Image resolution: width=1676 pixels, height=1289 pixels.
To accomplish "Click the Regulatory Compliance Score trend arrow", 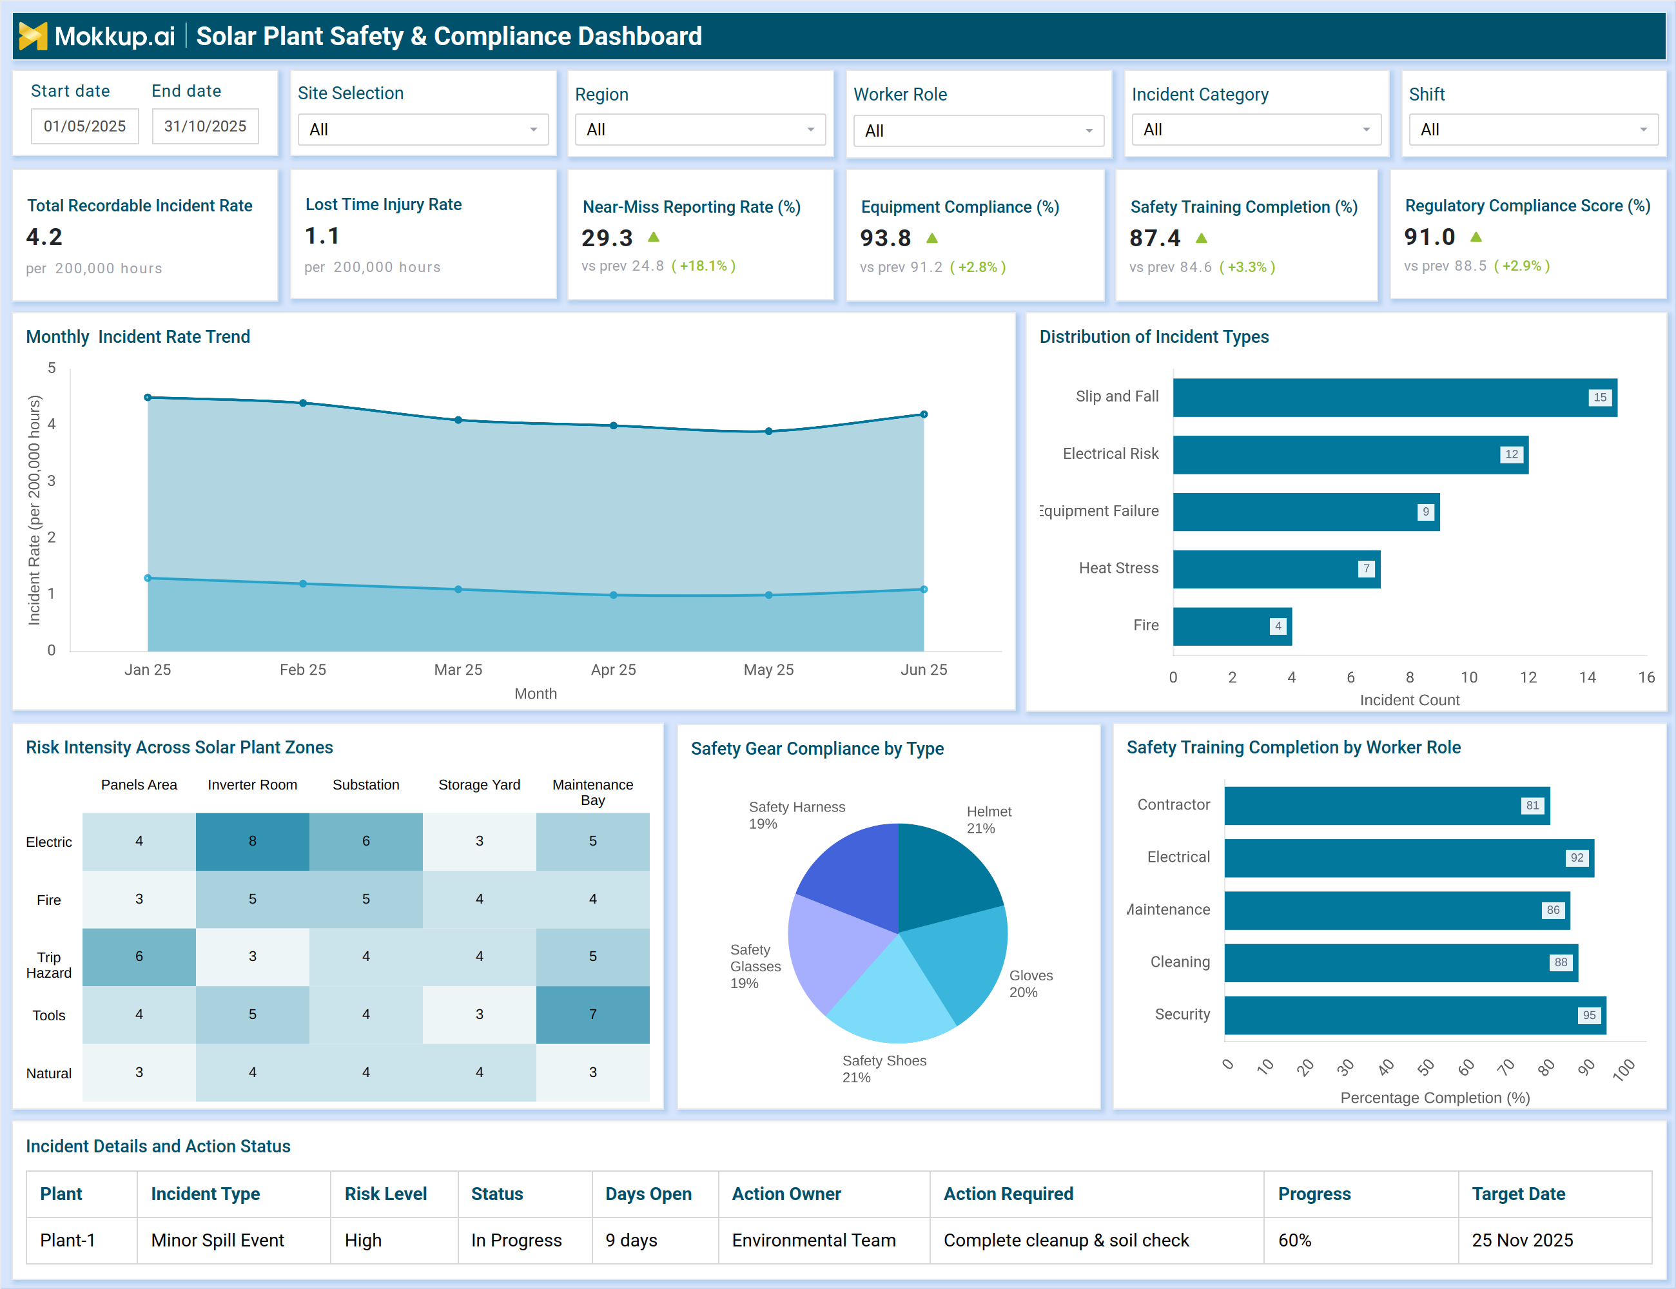I will (x=1476, y=237).
